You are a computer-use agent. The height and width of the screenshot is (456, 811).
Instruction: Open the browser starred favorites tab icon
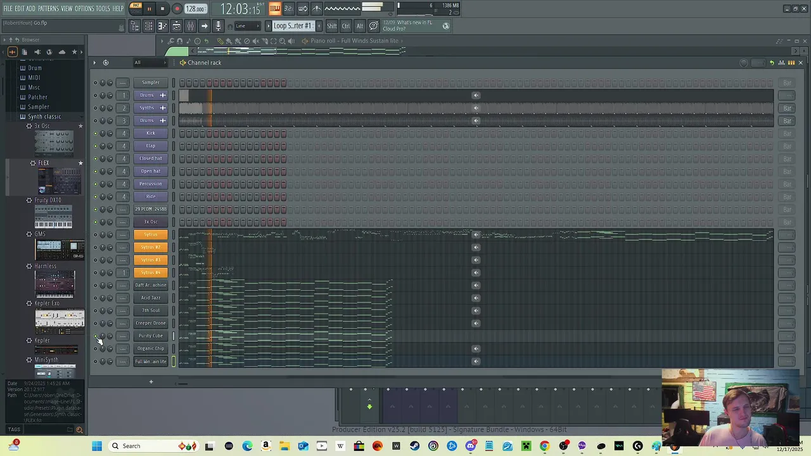(74, 52)
